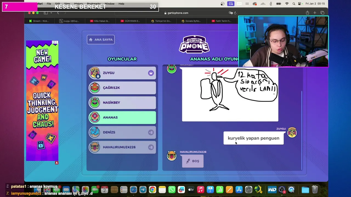Select the highlighted ANANAS player row
The image size is (351, 197).
pos(122,117)
